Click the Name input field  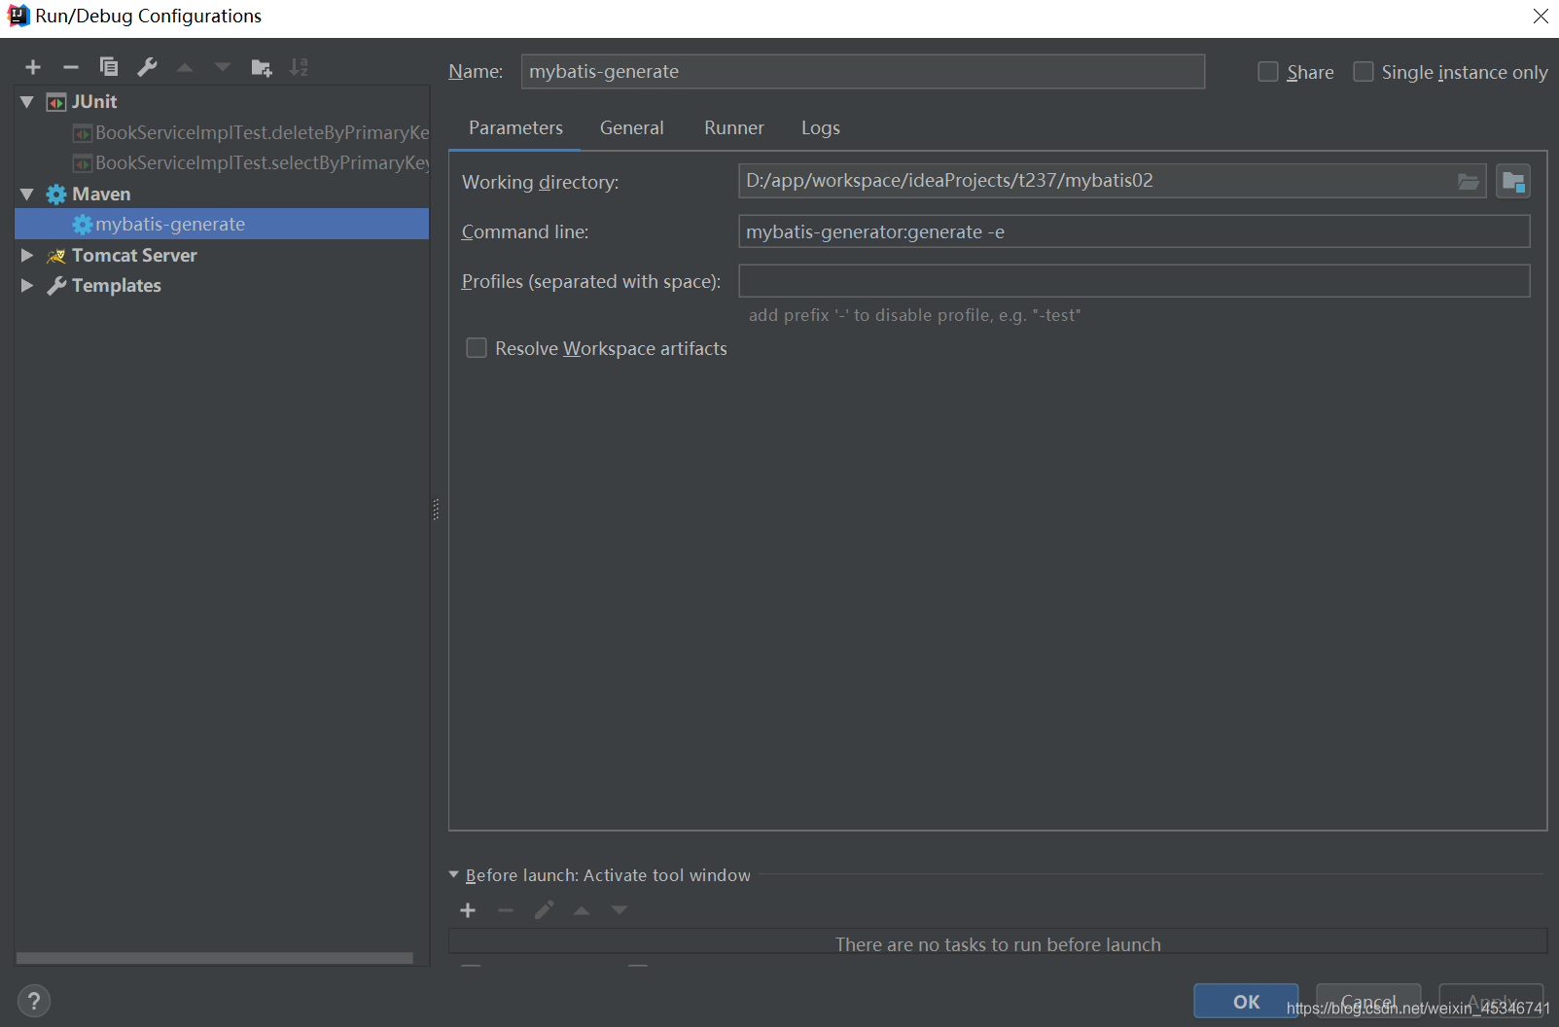pos(863,72)
